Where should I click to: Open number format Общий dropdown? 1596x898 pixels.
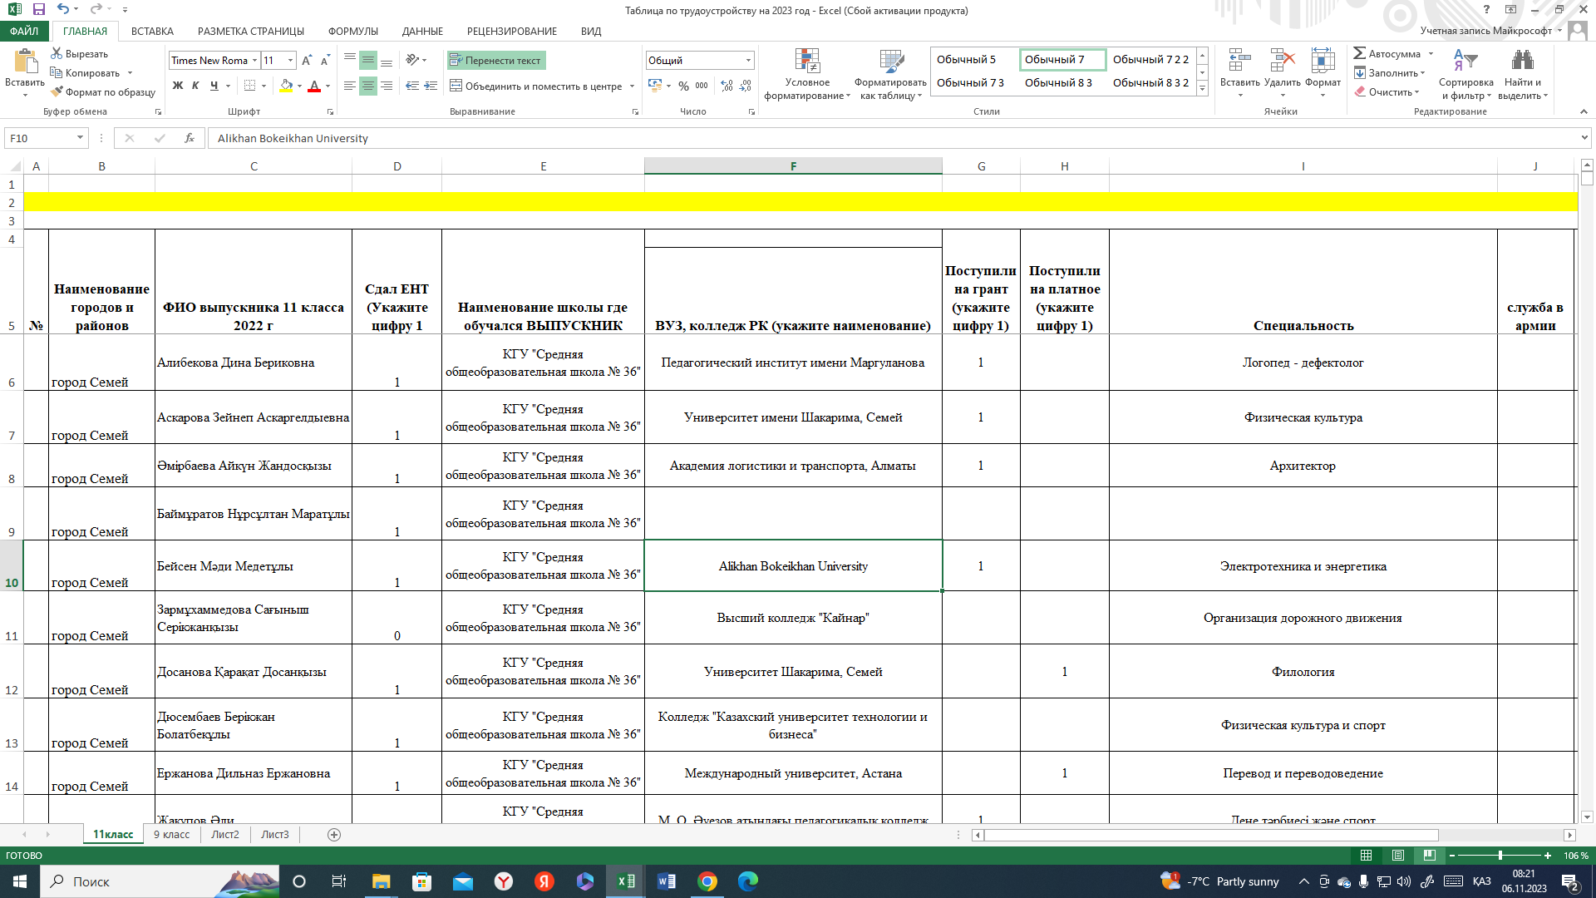[748, 61]
